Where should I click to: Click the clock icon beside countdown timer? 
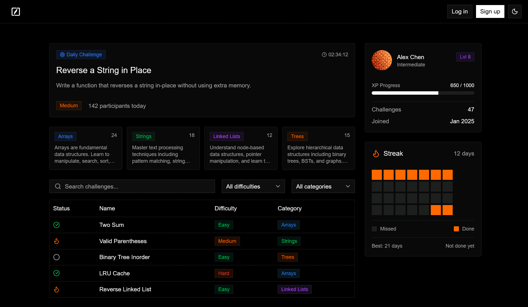pos(324,55)
